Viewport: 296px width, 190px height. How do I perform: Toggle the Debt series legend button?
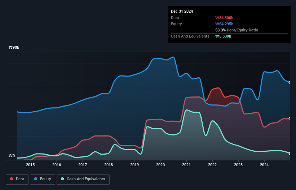(17, 179)
